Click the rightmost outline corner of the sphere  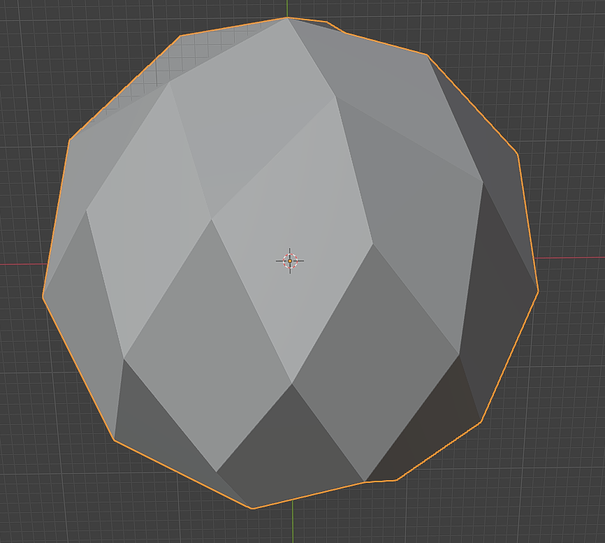coord(538,291)
